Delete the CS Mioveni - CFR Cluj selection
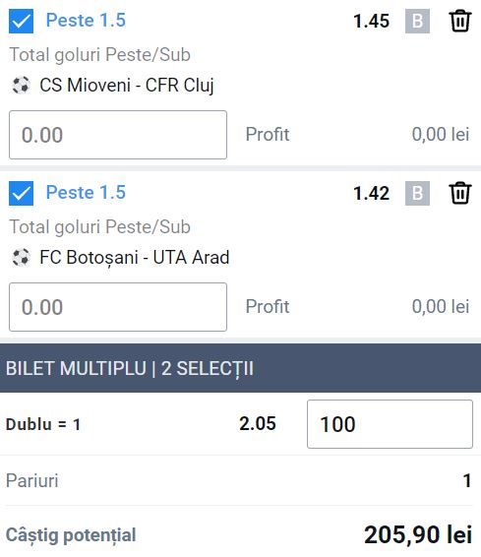The width and height of the screenshot is (481, 557). [x=460, y=22]
